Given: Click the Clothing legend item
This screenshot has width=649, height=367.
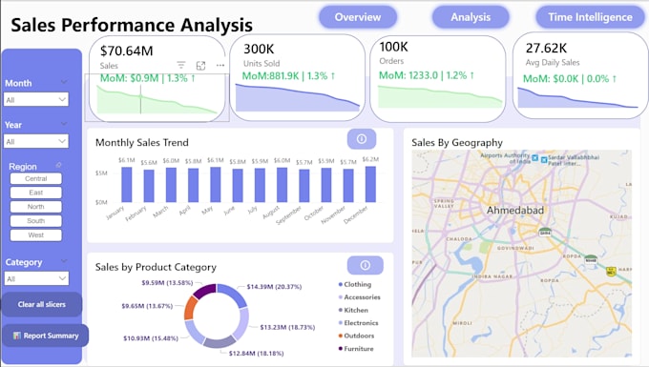Looking at the screenshot, I should [355, 284].
